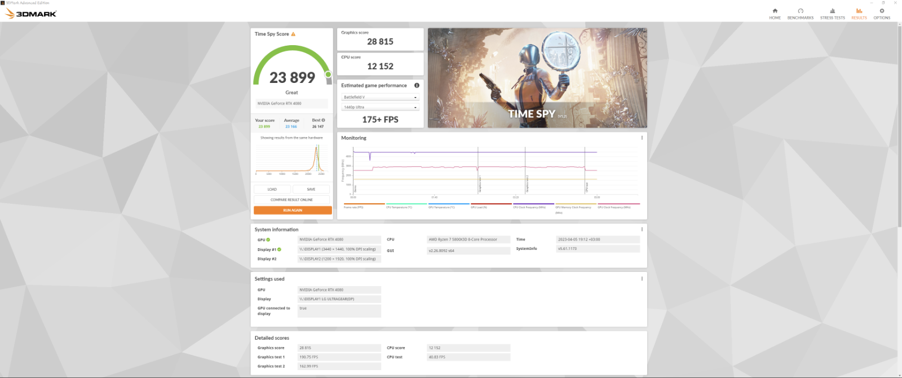Click Average score value 23 166
902x378 pixels.
291,126
